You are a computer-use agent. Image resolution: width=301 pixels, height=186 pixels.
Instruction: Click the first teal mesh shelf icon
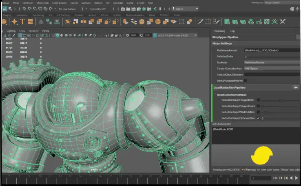[227, 22]
